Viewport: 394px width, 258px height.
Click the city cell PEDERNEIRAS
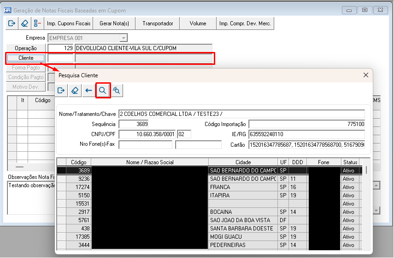(x=243, y=245)
